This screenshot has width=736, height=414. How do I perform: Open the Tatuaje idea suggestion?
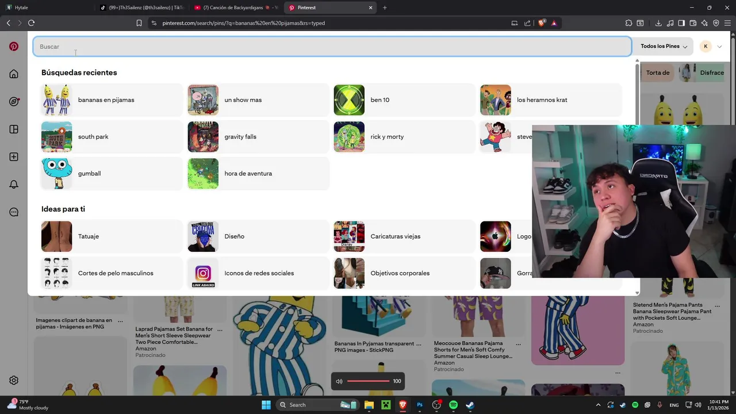click(x=112, y=236)
